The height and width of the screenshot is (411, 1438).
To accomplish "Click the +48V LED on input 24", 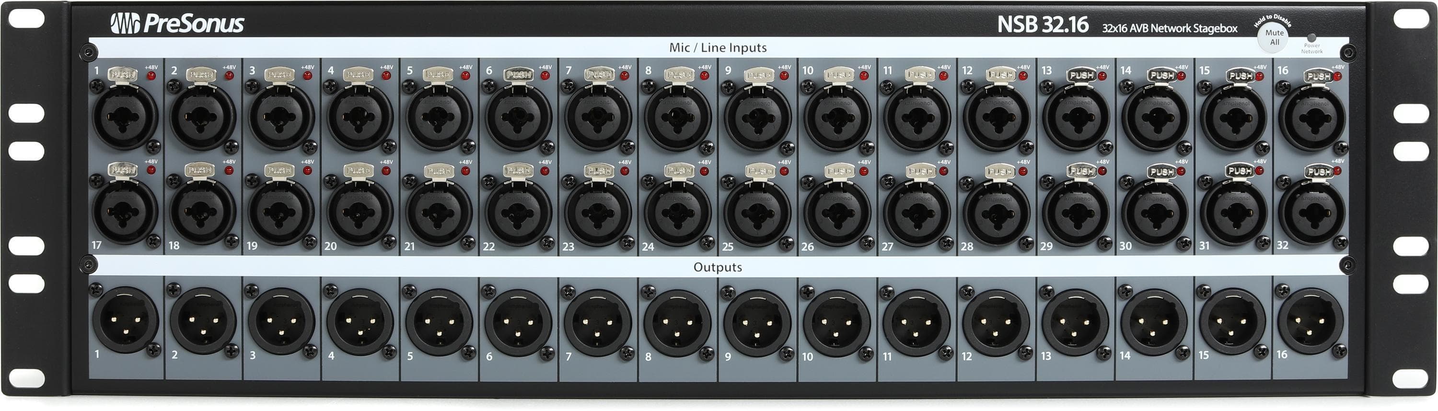I will (x=705, y=171).
